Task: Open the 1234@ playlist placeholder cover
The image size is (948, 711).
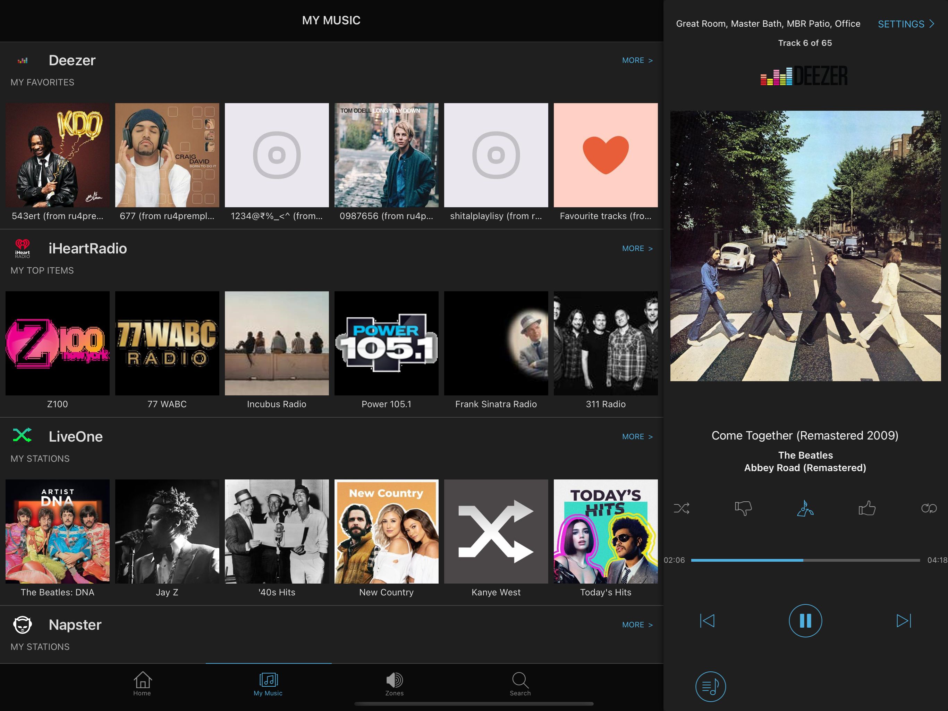Action: [x=277, y=155]
